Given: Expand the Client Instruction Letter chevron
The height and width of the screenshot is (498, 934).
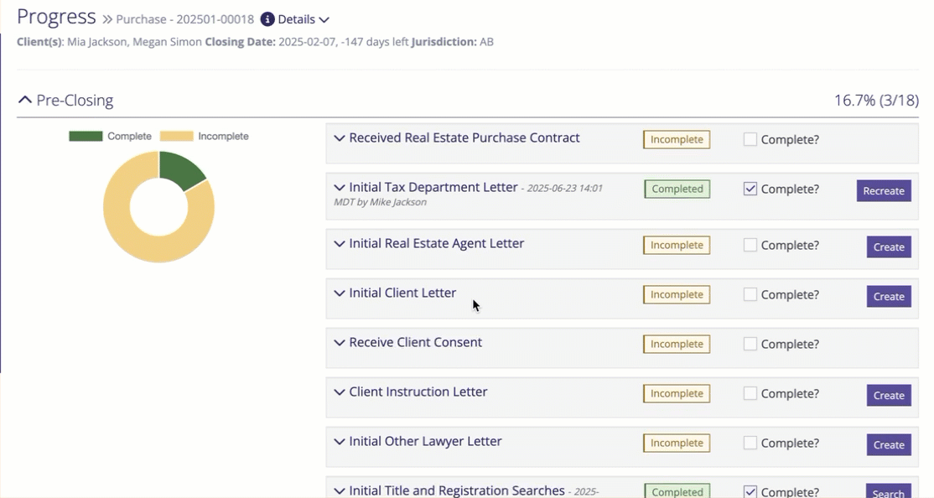Looking at the screenshot, I should [x=339, y=392].
